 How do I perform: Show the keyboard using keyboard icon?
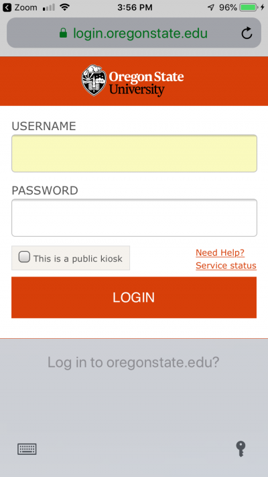click(27, 449)
